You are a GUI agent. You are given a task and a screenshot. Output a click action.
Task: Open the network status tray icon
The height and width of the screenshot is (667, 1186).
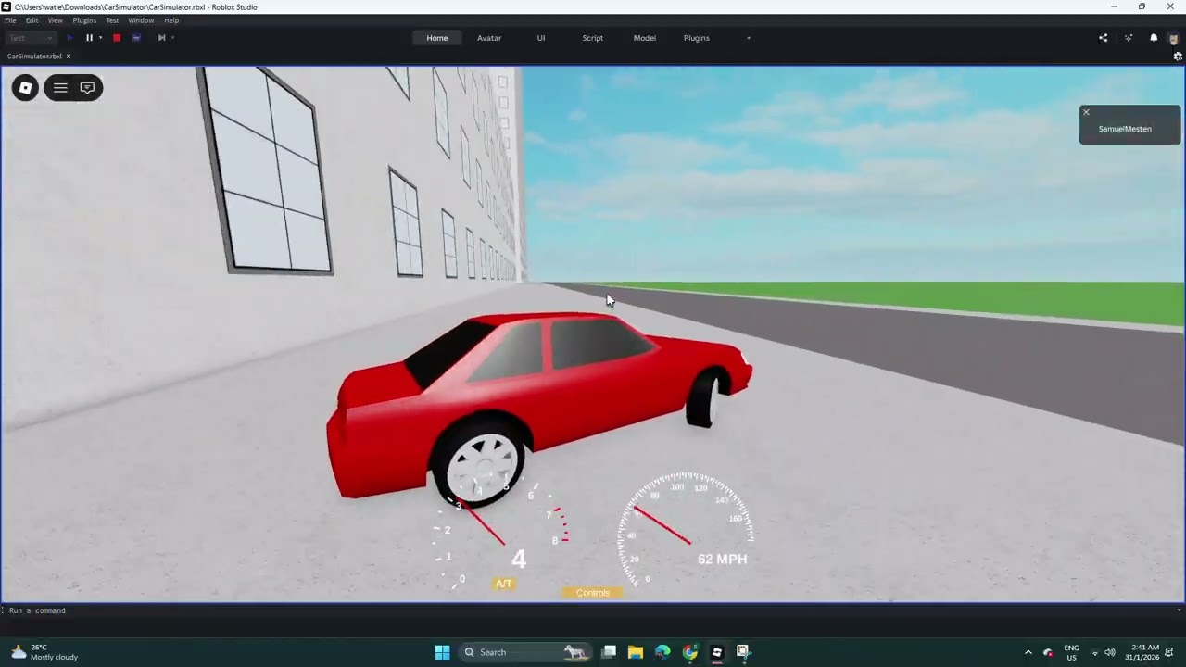1094,652
